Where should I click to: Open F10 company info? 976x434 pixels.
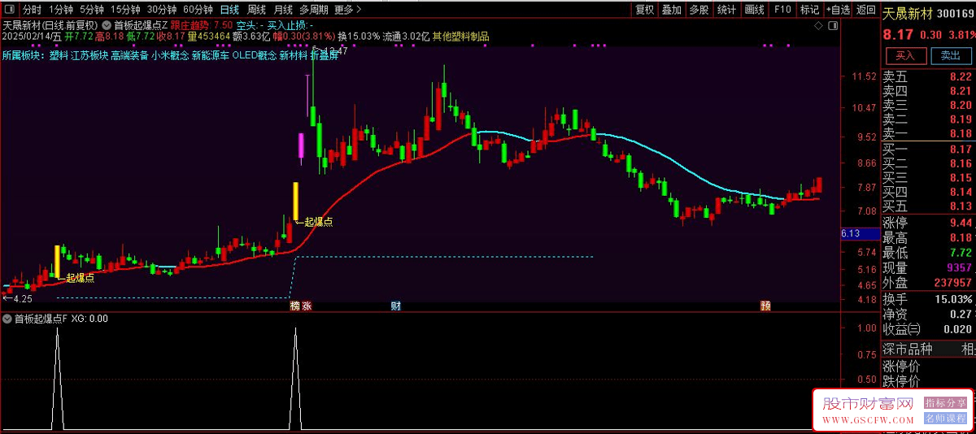782,10
